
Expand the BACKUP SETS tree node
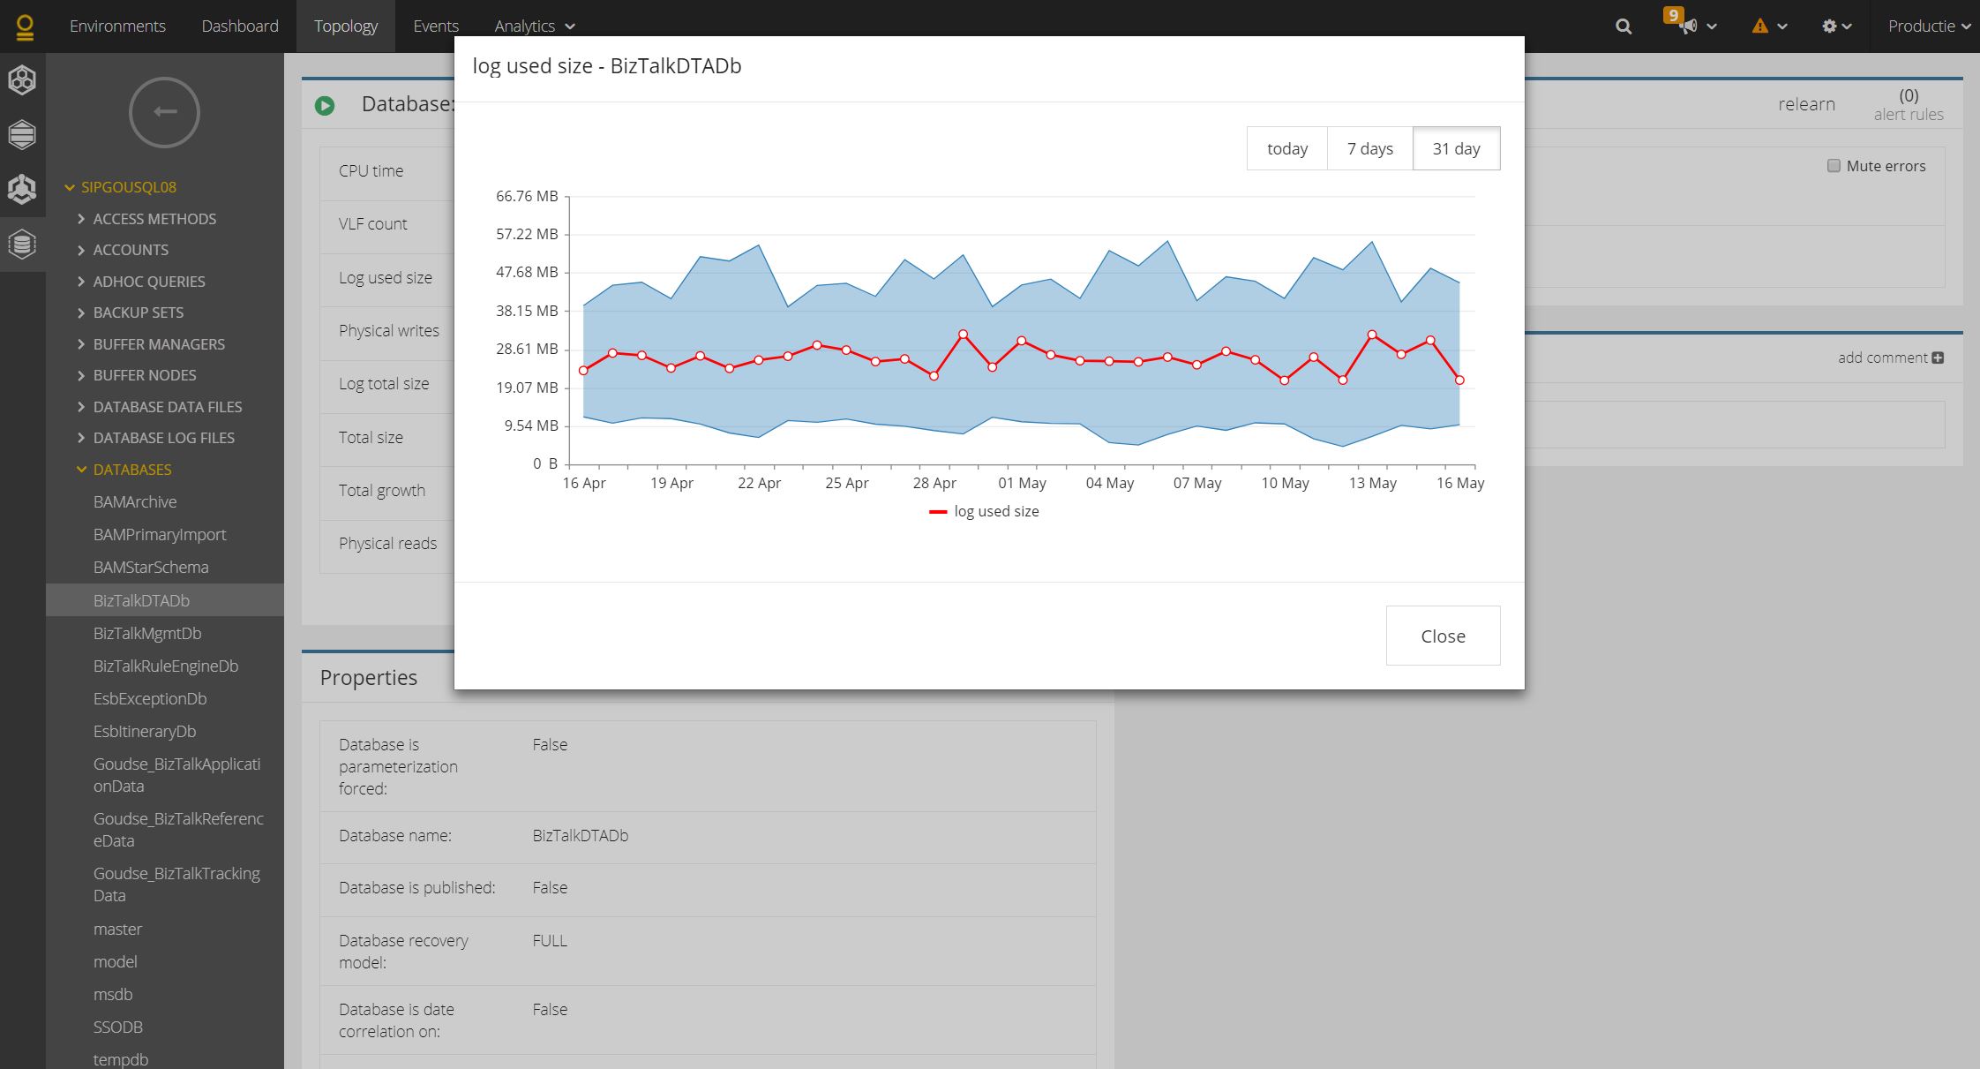tap(81, 312)
